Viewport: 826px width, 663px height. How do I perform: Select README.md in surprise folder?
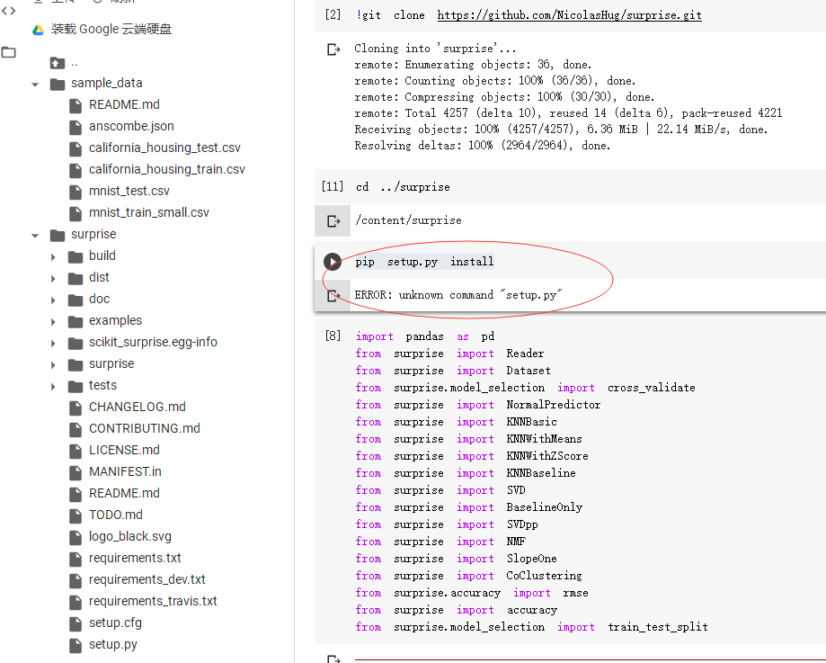[x=124, y=493]
